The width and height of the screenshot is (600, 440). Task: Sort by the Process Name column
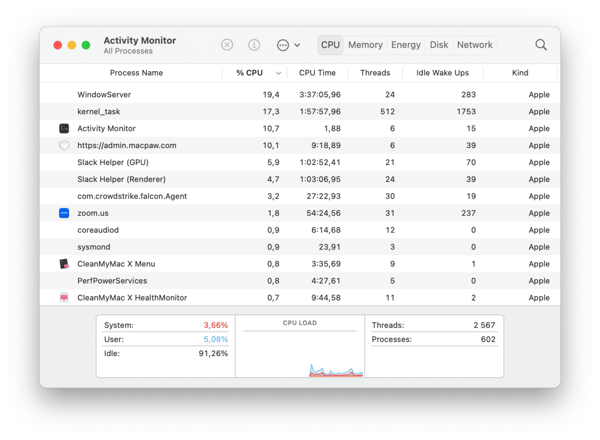pos(136,73)
